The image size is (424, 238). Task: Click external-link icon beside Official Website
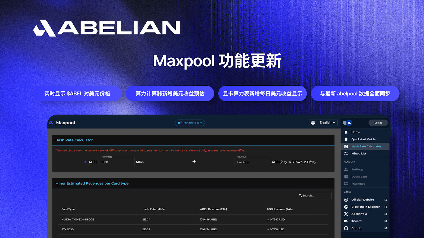(x=386, y=200)
